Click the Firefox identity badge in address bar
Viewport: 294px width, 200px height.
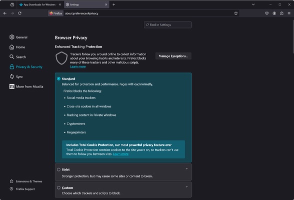tap(56, 13)
